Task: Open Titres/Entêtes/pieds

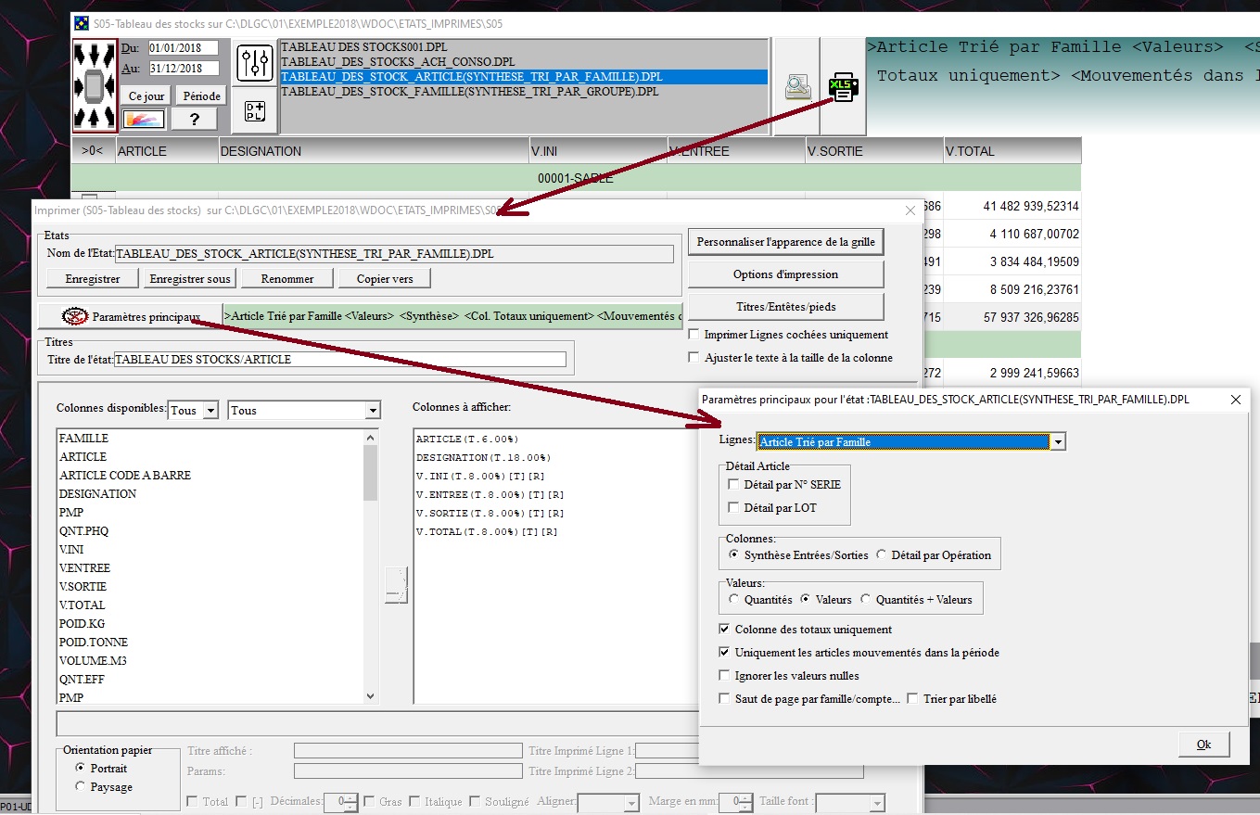Action: click(785, 306)
